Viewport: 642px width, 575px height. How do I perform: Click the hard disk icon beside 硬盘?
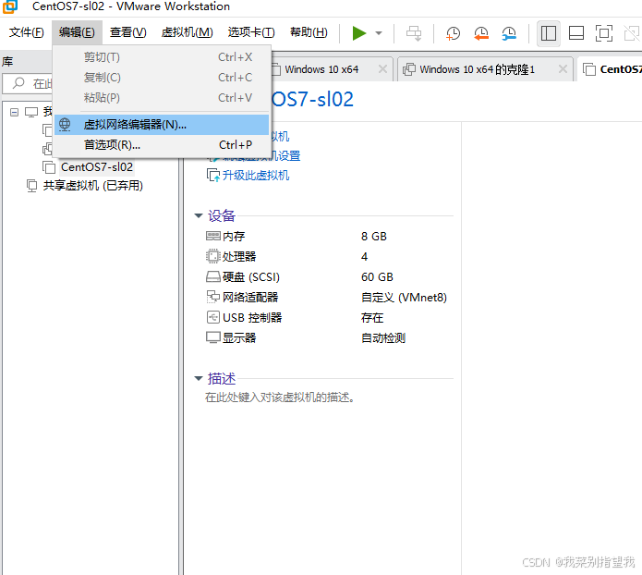[212, 277]
